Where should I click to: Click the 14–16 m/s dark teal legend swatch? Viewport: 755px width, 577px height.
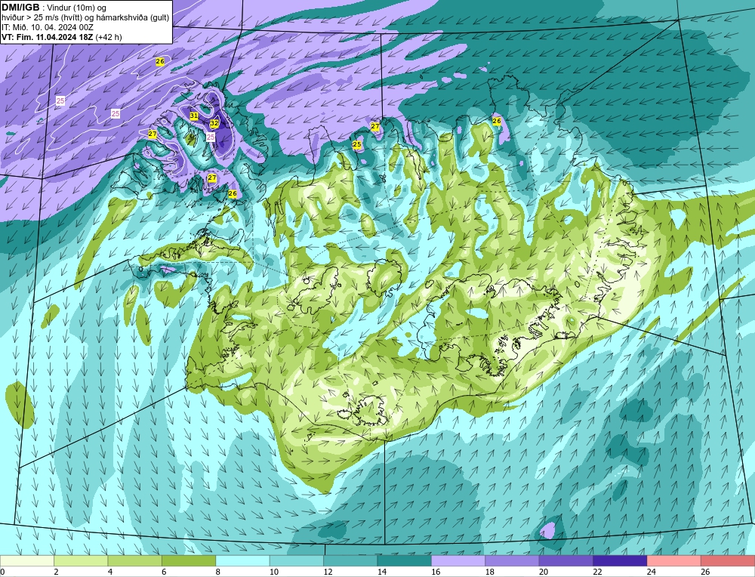(405, 560)
